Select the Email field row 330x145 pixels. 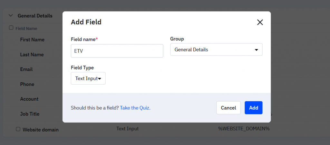click(x=26, y=69)
